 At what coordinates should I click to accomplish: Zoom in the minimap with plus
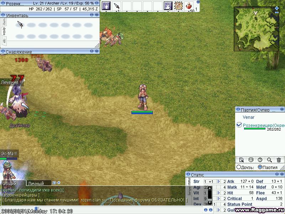[x=277, y=8]
